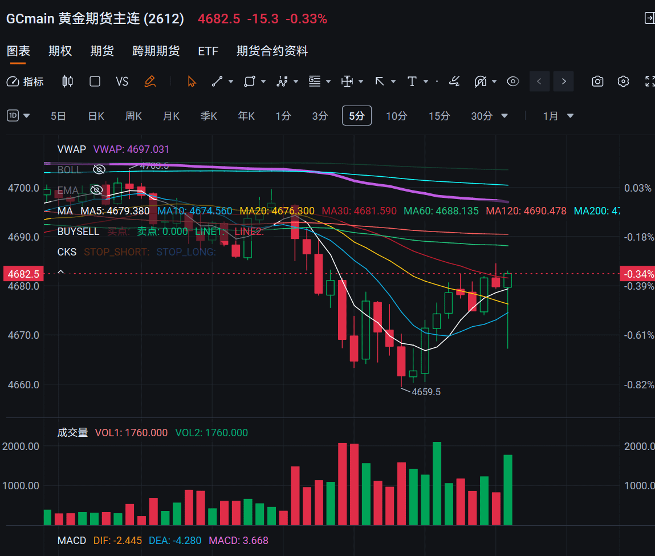Select the 10分 interval
This screenshot has width=655, height=556.
(396, 116)
